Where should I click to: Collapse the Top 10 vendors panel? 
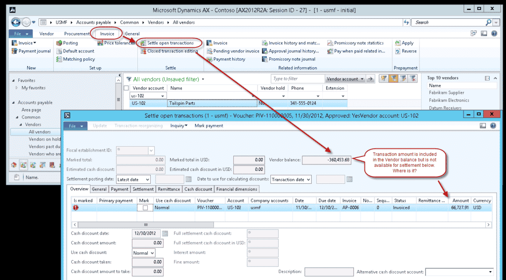pyautogui.click(x=495, y=78)
